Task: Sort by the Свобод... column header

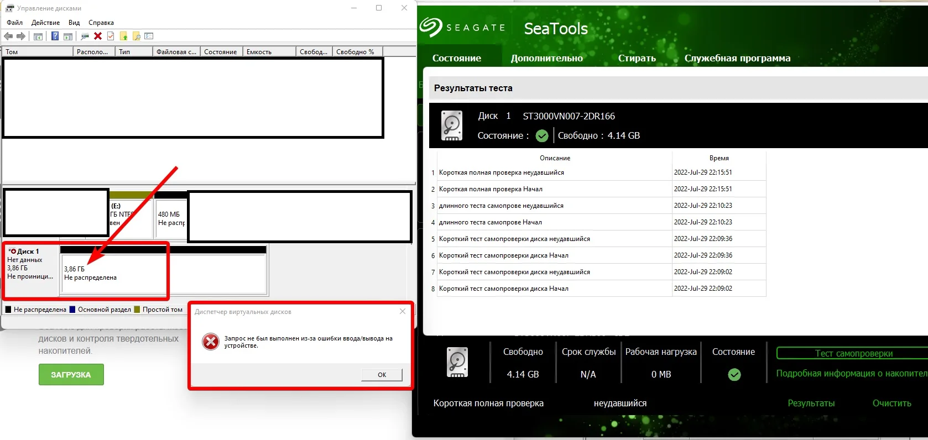Action: pos(314,52)
